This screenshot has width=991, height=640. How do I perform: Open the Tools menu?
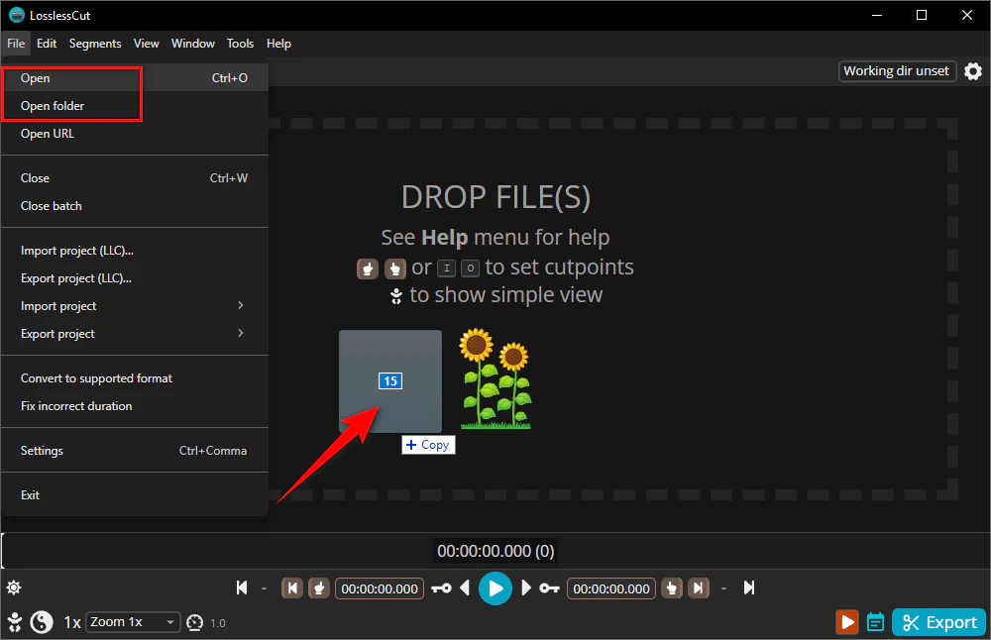tap(240, 44)
